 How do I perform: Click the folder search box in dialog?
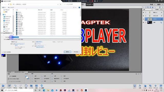point(72,4)
